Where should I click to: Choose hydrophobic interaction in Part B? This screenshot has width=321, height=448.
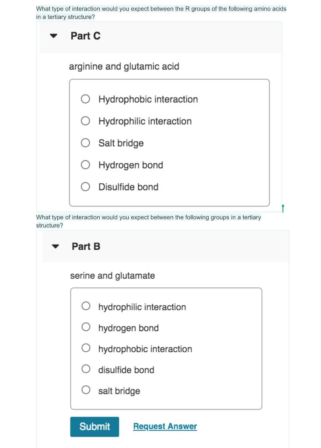[x=87, y=349]
